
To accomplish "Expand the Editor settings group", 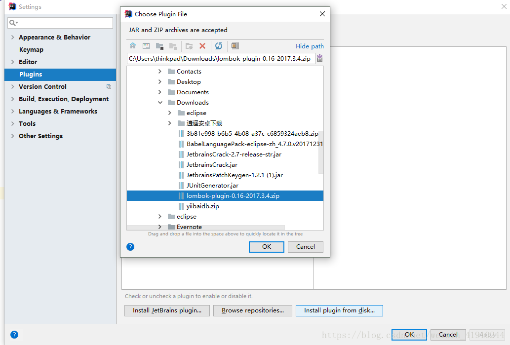I will click(x=13, y=62).
